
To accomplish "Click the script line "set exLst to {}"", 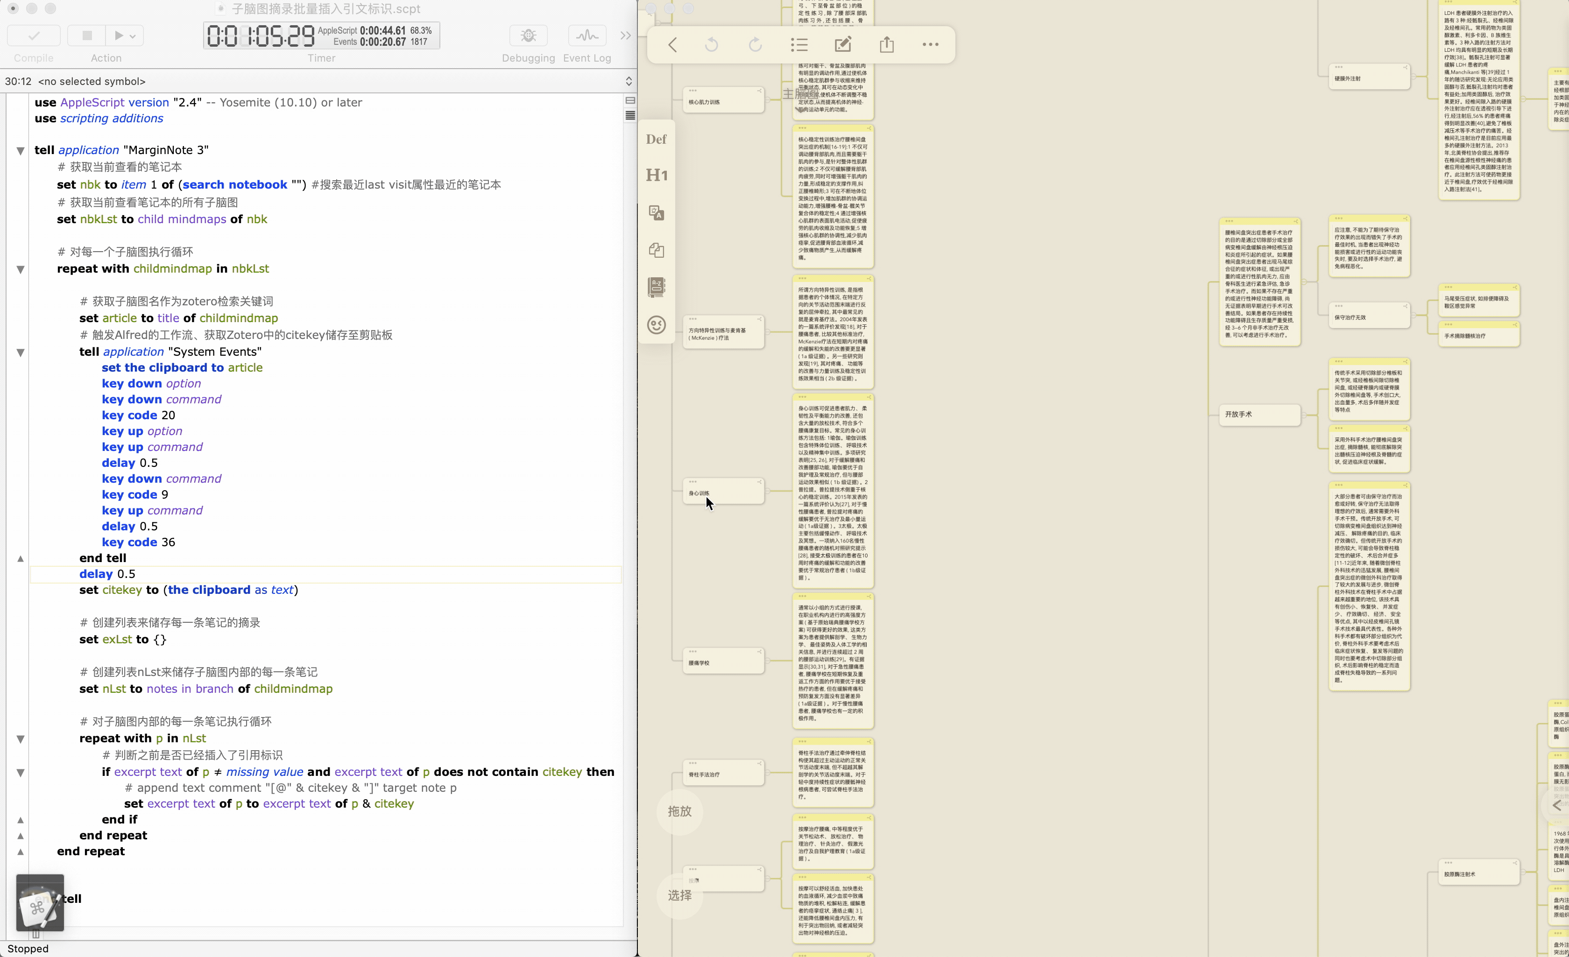I will point(123,639).
